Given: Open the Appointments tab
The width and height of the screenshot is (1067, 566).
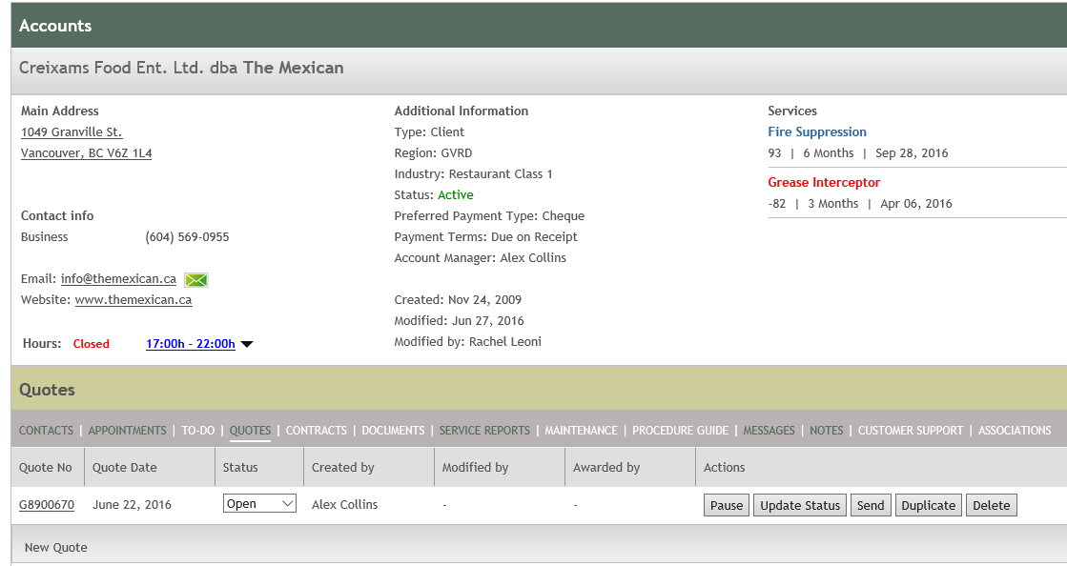Looking at the screenshot, I should 127,431.
